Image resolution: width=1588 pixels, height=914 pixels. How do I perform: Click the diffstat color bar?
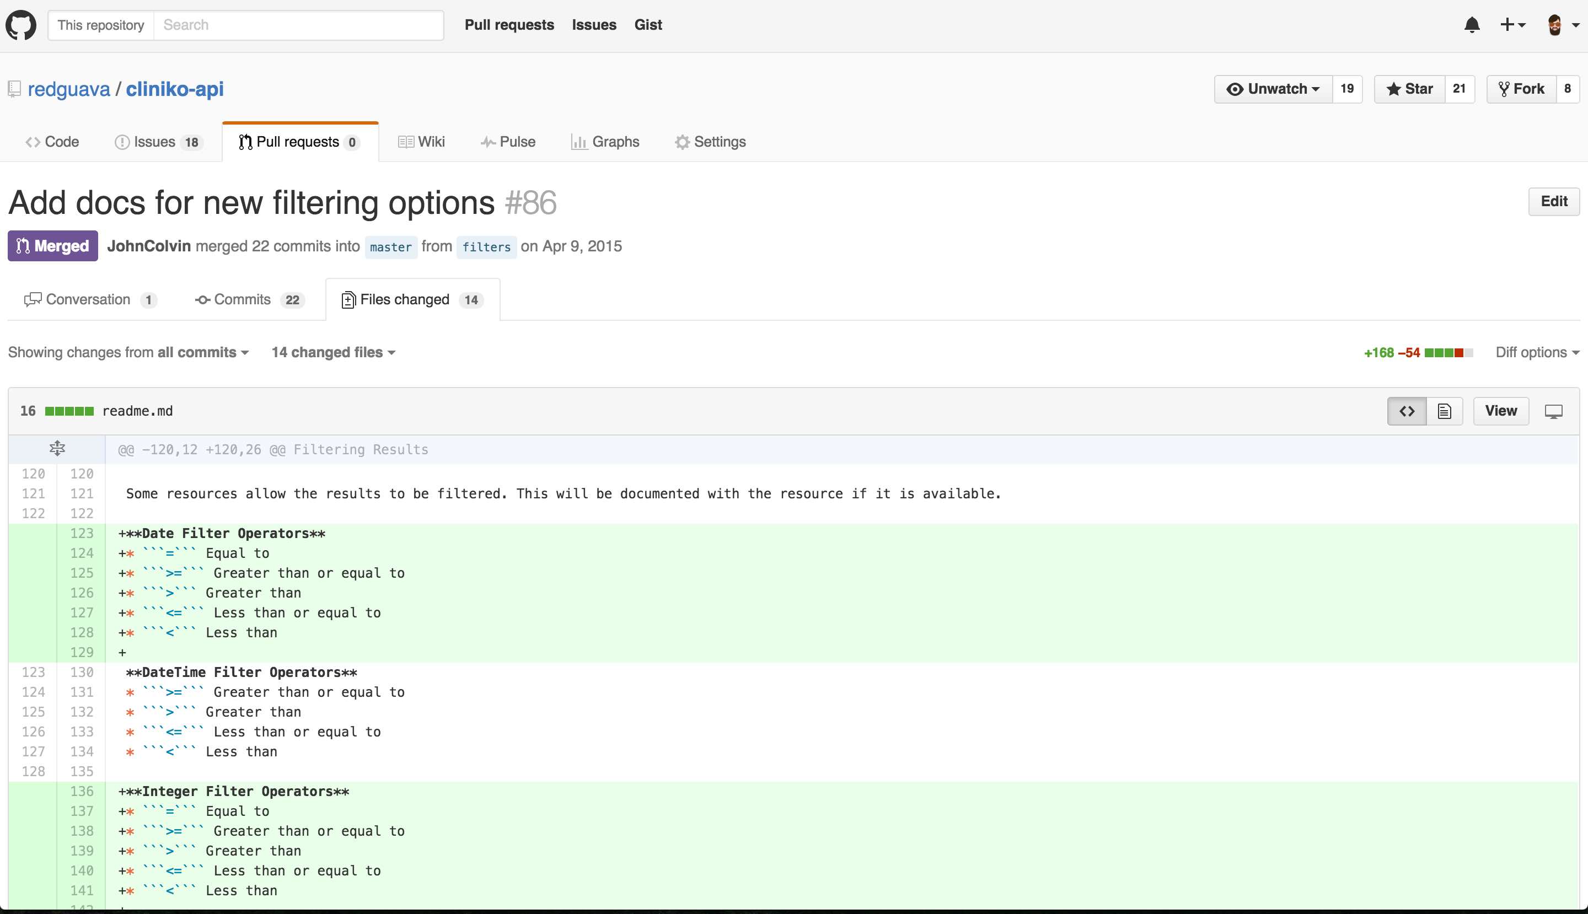(1448, 353)
